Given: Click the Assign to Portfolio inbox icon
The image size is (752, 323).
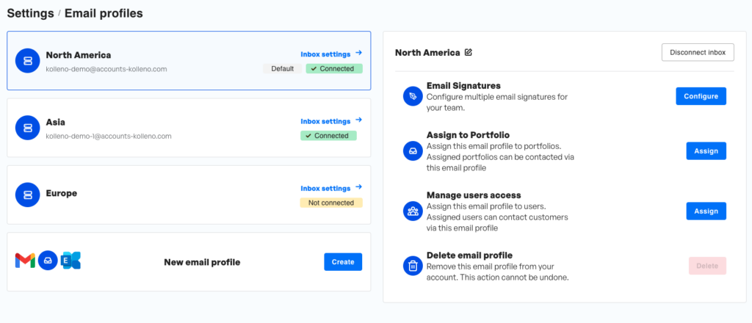Looking at the screenshot, I should click(413, 151).
